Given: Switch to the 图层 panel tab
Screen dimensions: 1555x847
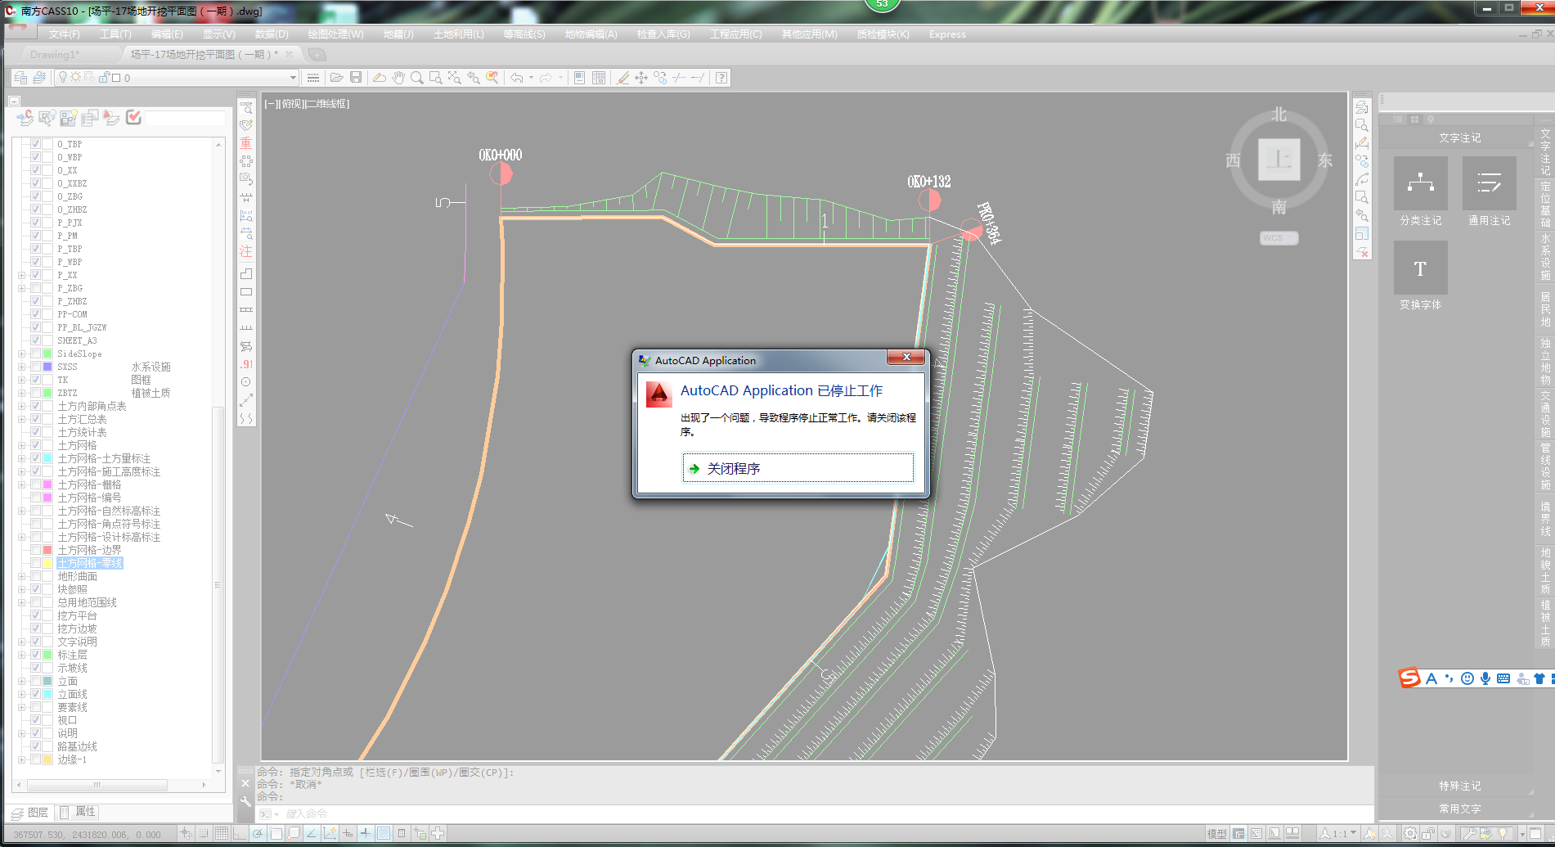Looking at the screenshot, I should pyautogui.click(x=29, y=813).
